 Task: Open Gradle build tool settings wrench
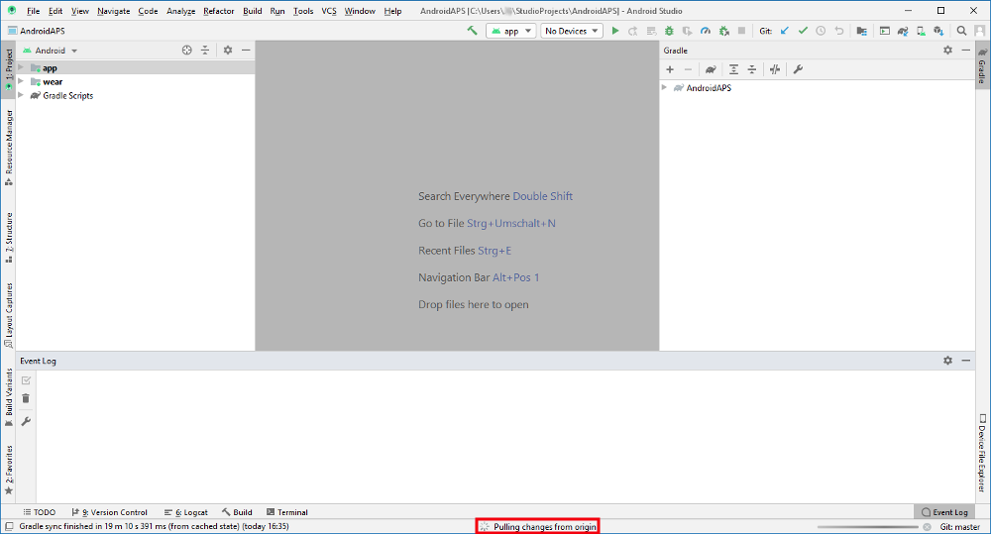pos(798,69)
